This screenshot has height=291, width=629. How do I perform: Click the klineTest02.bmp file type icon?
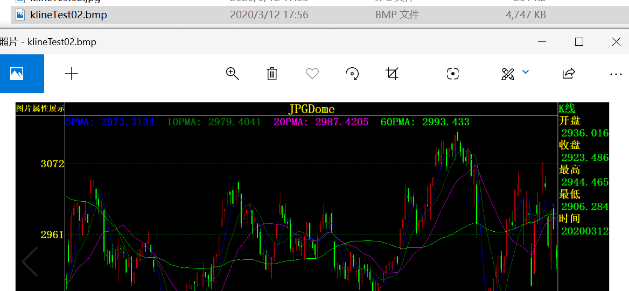point(20,15)
